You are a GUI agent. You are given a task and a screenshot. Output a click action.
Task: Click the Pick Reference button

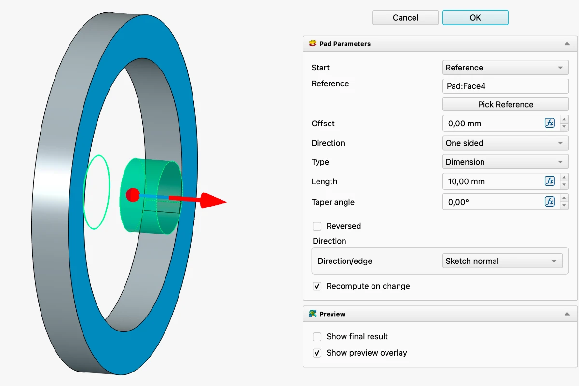pyautogui.click(x=506, y=104)
